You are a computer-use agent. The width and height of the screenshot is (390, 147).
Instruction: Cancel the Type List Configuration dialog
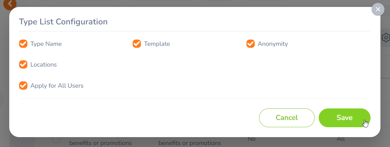coord(286,118)
